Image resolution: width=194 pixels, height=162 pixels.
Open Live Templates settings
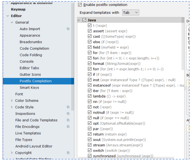(28, 133)
